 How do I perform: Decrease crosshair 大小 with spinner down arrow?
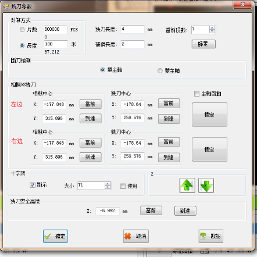point(108,187)
